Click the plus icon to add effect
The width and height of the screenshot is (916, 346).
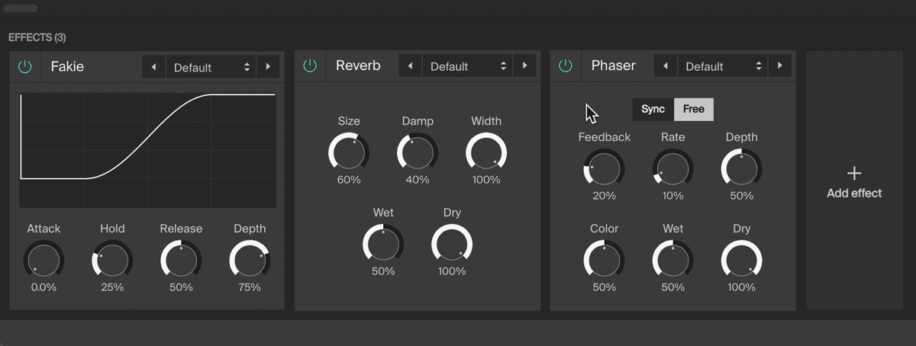pos(854,173)
